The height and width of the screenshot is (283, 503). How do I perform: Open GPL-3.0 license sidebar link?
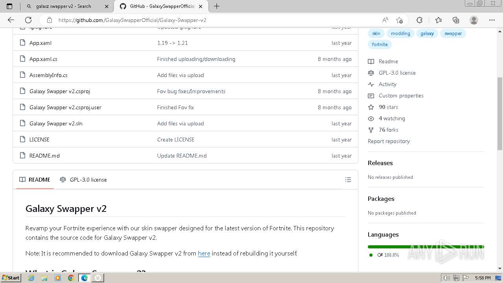[x=392, y=73]
